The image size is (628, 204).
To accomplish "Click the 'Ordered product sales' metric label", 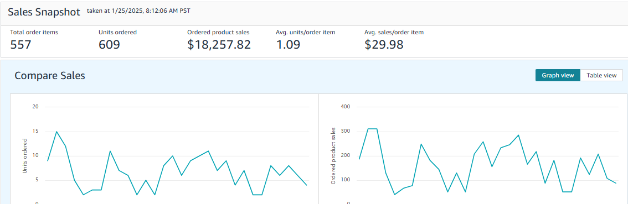I will [218, 33].
